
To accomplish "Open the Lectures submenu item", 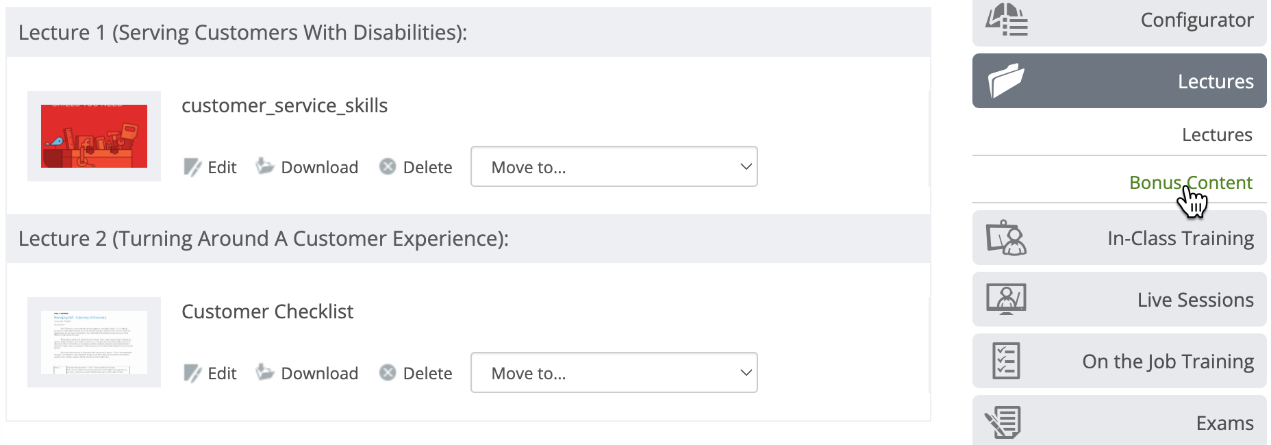I will (1217, 135).
